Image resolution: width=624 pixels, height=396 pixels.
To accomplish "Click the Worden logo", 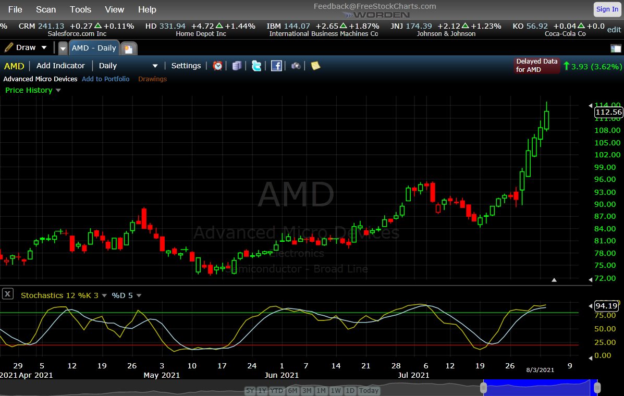I will pyautogui.click(x=376, y=15).
